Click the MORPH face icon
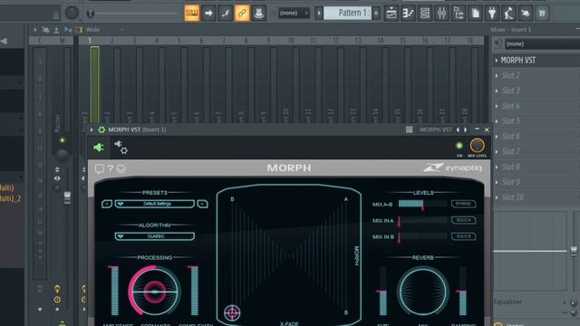This screenshot has width=580, height=326. [121, 169]
